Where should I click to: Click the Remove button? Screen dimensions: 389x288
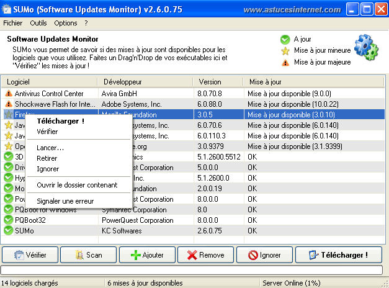pyautogui.click(x=205, y=254)
